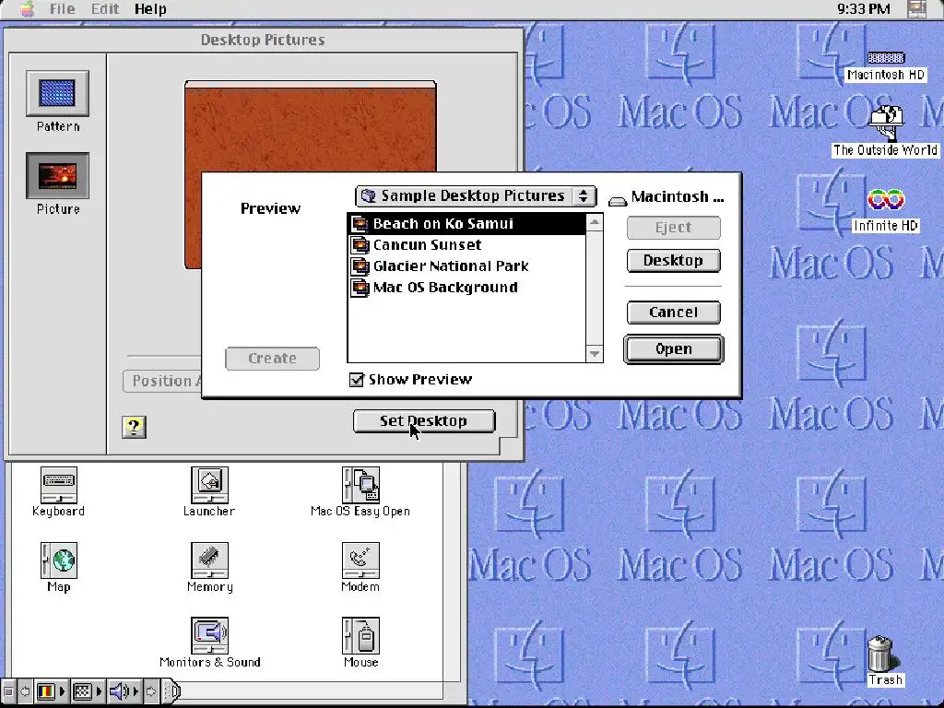The image size is (944, 708).
Task: Open the Mac OS Easy Open icon
Action: 360,485
